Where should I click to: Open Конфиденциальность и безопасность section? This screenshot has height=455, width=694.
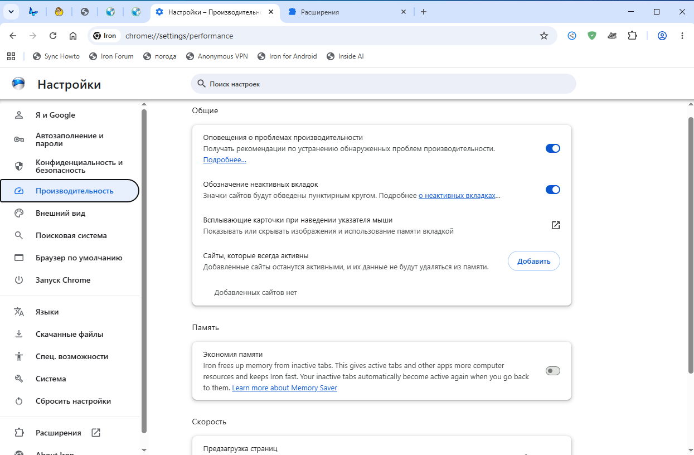click(x=70, y=166)
